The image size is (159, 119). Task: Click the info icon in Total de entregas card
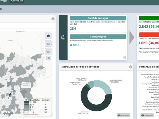coord(125,58)
